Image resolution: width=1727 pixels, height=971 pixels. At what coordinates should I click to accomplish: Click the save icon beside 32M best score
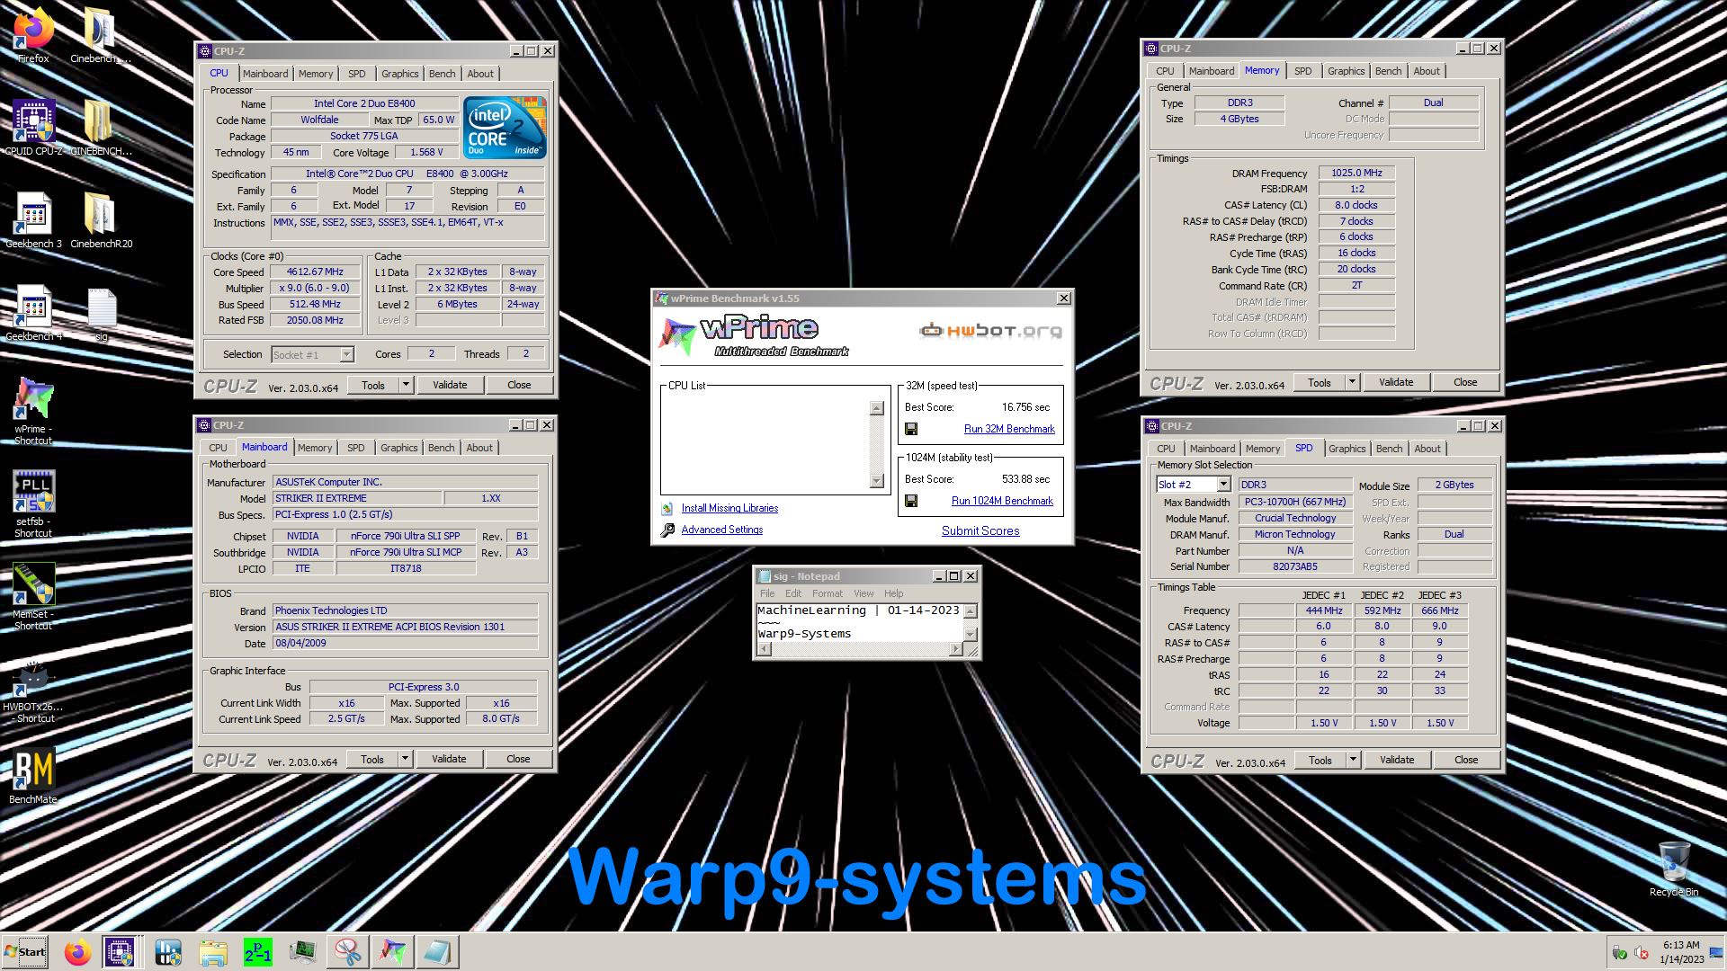[911, 430]
